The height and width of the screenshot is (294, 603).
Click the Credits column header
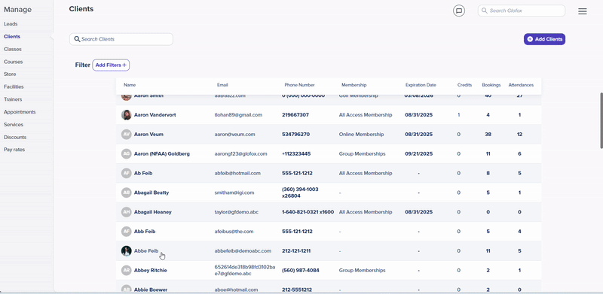tap(464, 85)
